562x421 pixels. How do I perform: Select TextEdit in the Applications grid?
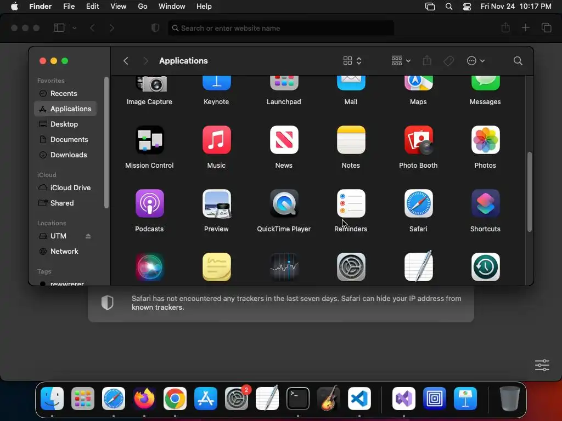[418, 266]
